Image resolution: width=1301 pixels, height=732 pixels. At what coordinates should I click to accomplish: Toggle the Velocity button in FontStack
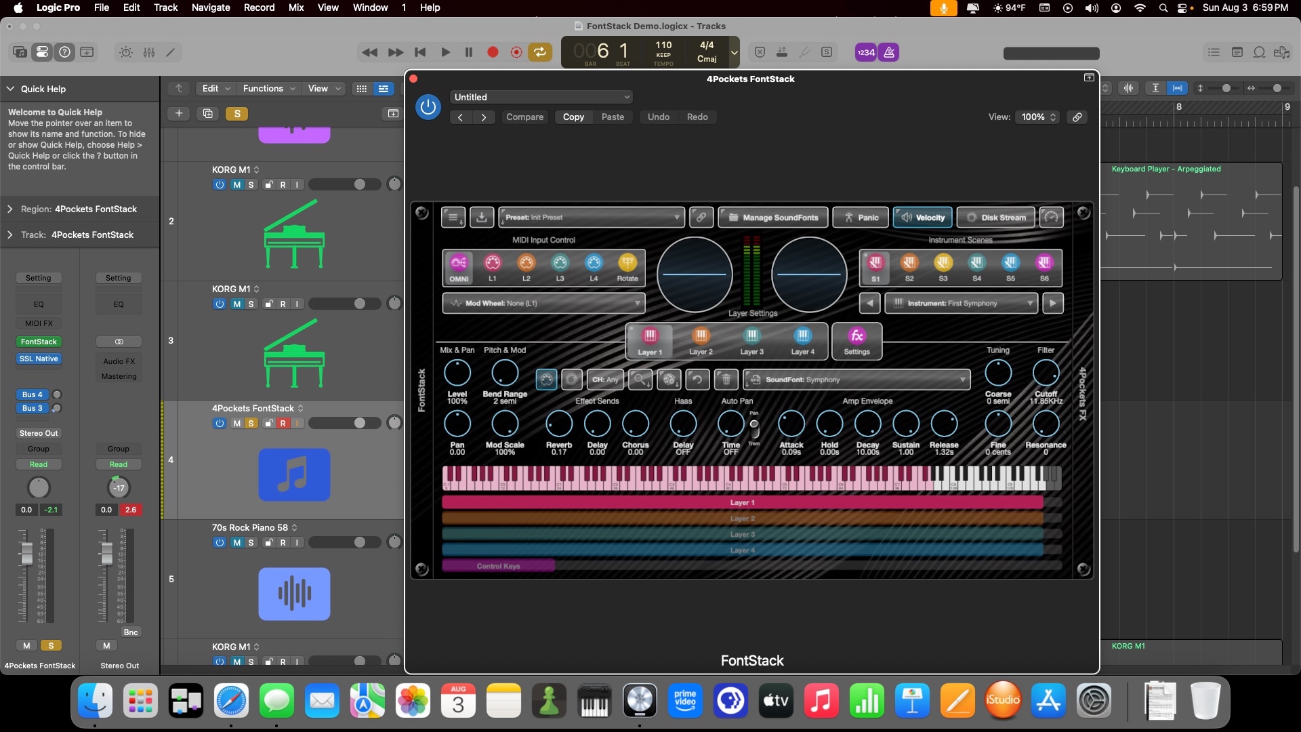pyautogui.click(x=922, y=218)
